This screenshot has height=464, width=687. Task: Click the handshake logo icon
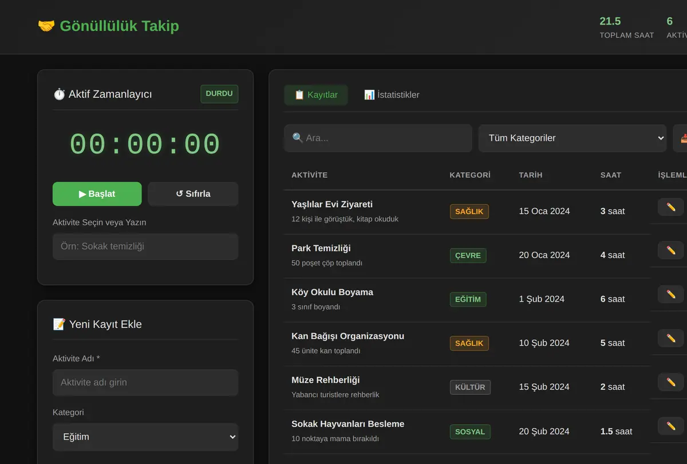pyautogui.click(x=46, y=26)
